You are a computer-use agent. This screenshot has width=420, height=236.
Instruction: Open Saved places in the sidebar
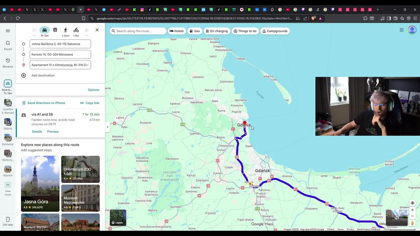(x=8, y=46)
